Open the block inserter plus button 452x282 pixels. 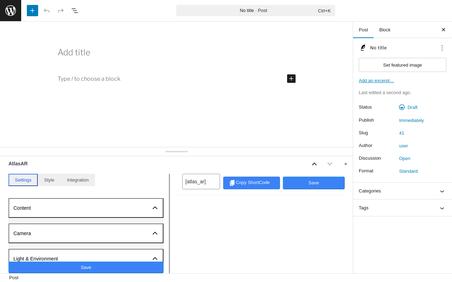[x=32, y=11]
